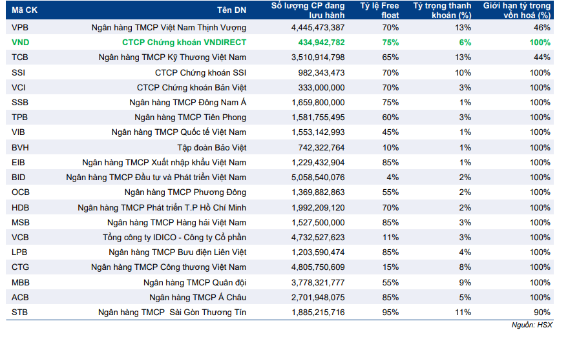Click the 95% free float of STB
The image size is (568, 339).
(390, 313)
